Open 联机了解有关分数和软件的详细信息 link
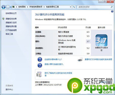Image resolution: width=115 pixels, height=95 pixels. tap(58, 74)
